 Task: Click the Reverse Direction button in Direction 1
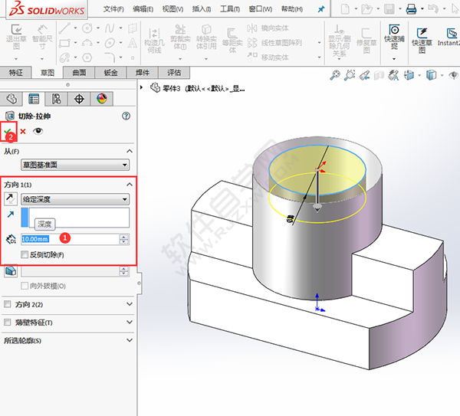click(x=11, y=199)
